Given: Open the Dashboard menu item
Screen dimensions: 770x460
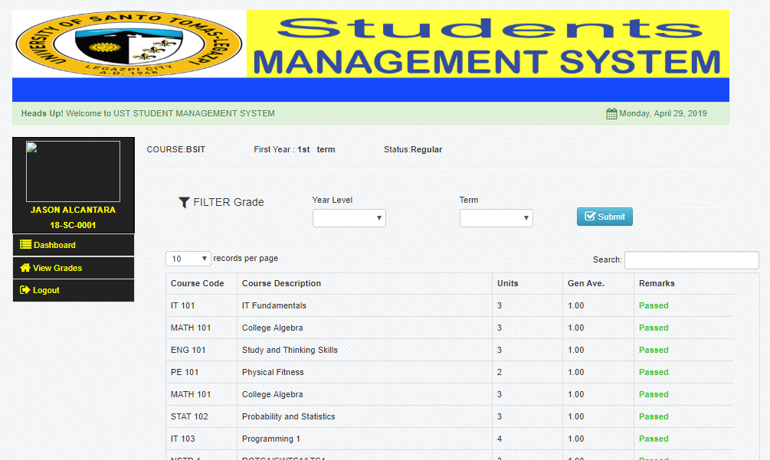Looking at the screenshot, I should point(74,245).
